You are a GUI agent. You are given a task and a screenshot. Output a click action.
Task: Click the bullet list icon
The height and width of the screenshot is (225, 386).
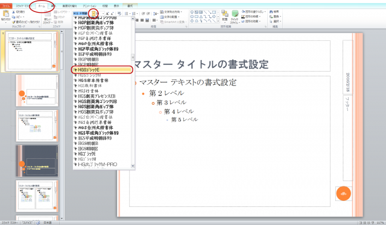tap(127, 13)
